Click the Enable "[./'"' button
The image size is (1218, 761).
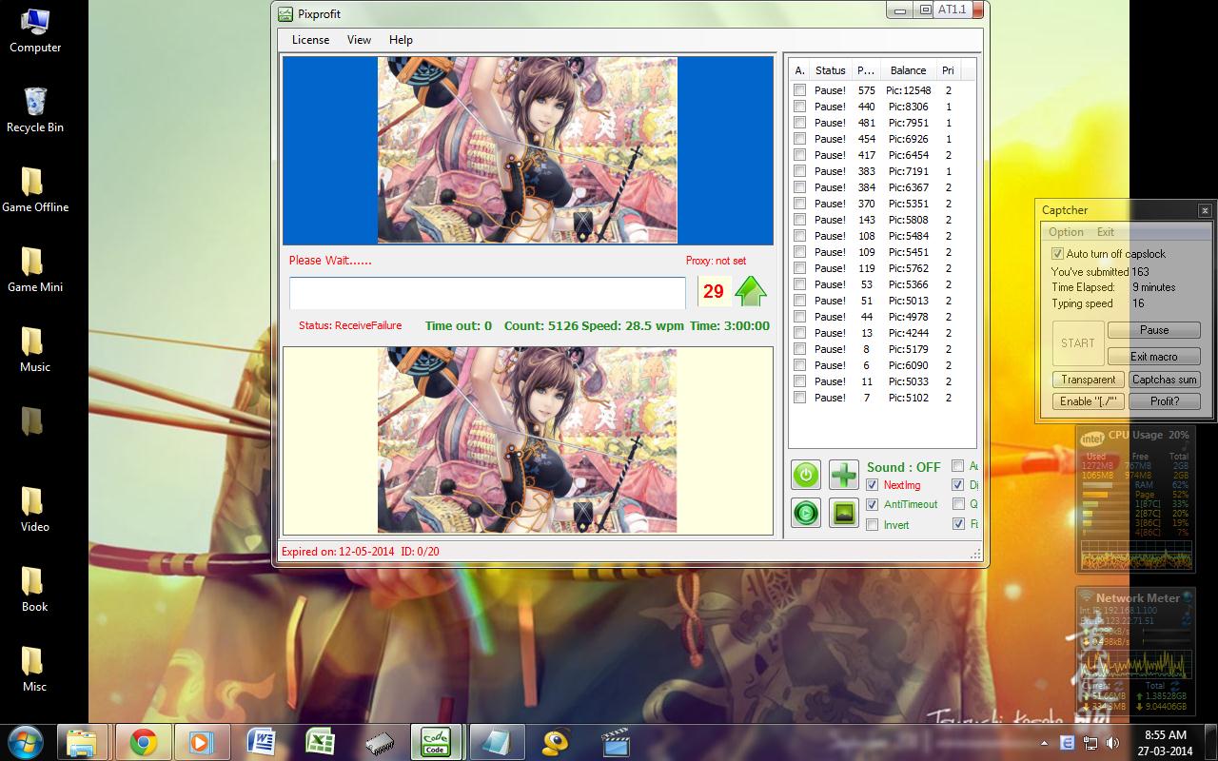click(1089, 401)
